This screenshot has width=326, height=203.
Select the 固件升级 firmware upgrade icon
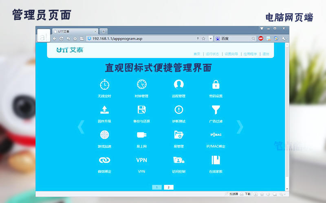click(104, 110)
